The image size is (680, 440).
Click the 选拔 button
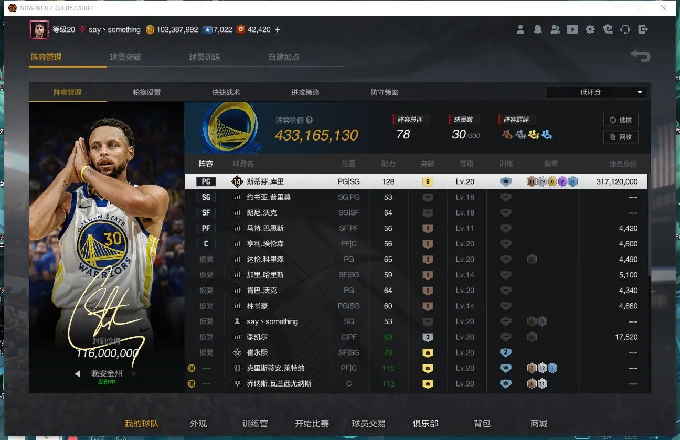click(x=621, y=120)
